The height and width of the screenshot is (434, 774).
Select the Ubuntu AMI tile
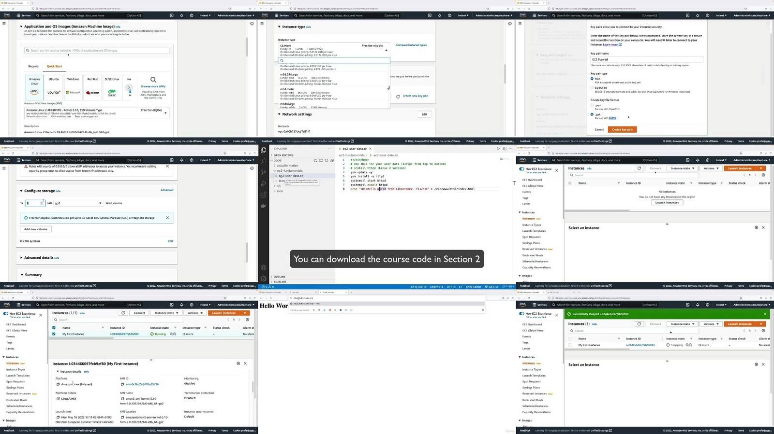click(54, 87)
